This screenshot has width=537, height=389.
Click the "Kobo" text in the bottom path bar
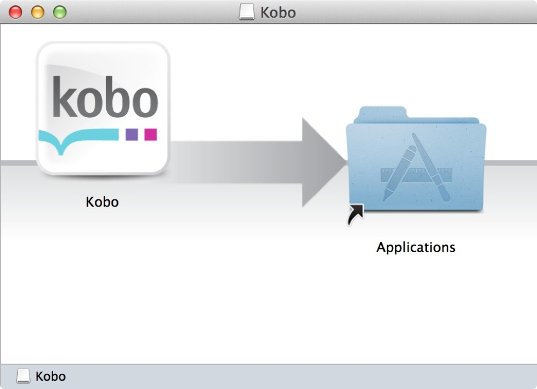pyautogui.click(x=50, y=376)
